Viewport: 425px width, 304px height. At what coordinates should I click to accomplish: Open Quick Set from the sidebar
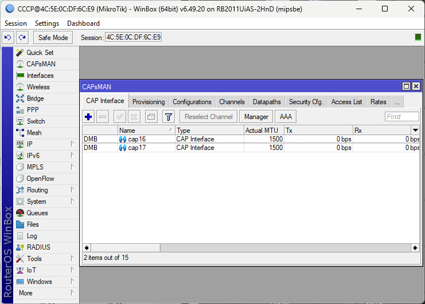[46, 53]
